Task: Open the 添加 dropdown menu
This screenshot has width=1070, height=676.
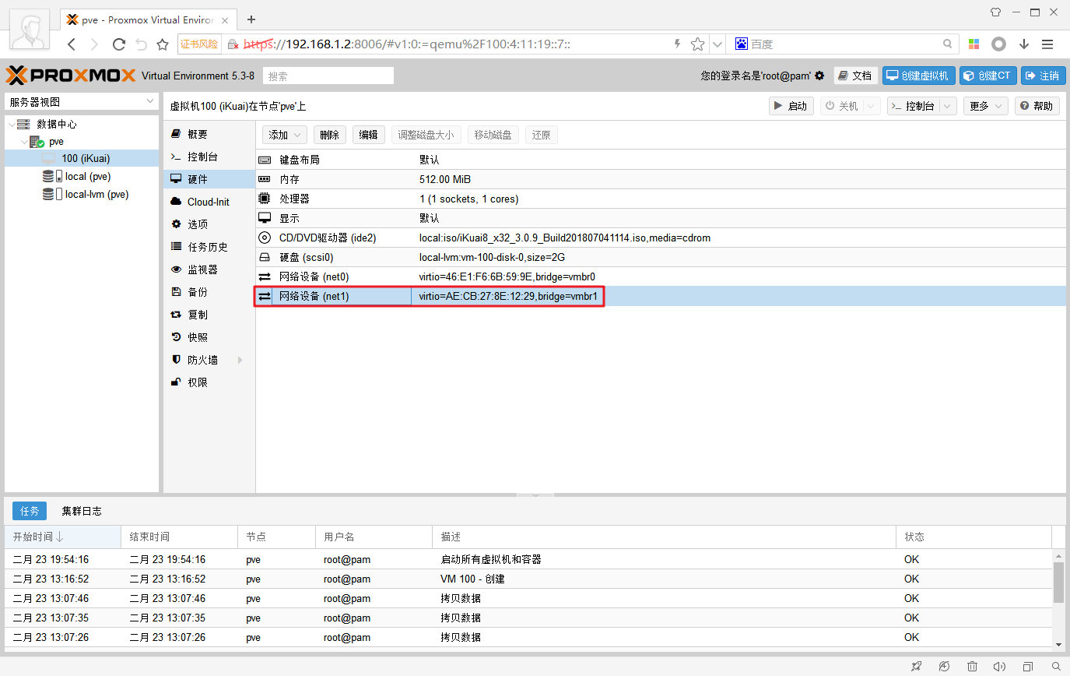Action: (x=284, y=135)
